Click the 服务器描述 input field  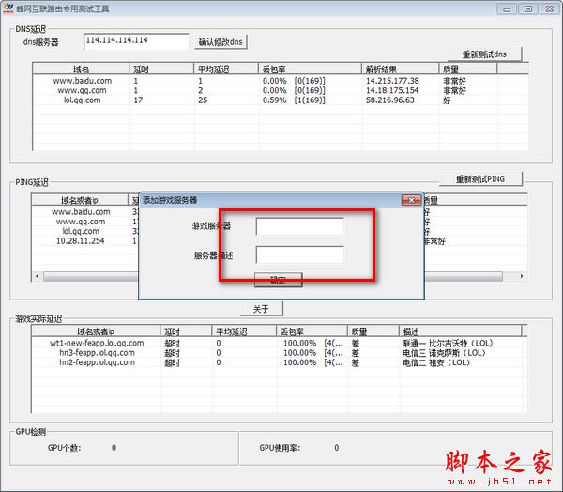click(300, 254)
